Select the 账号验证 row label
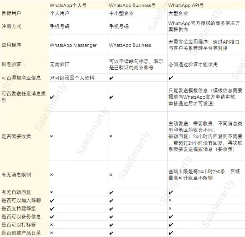Screen dimensions: 245x237 tap(11, 64)
